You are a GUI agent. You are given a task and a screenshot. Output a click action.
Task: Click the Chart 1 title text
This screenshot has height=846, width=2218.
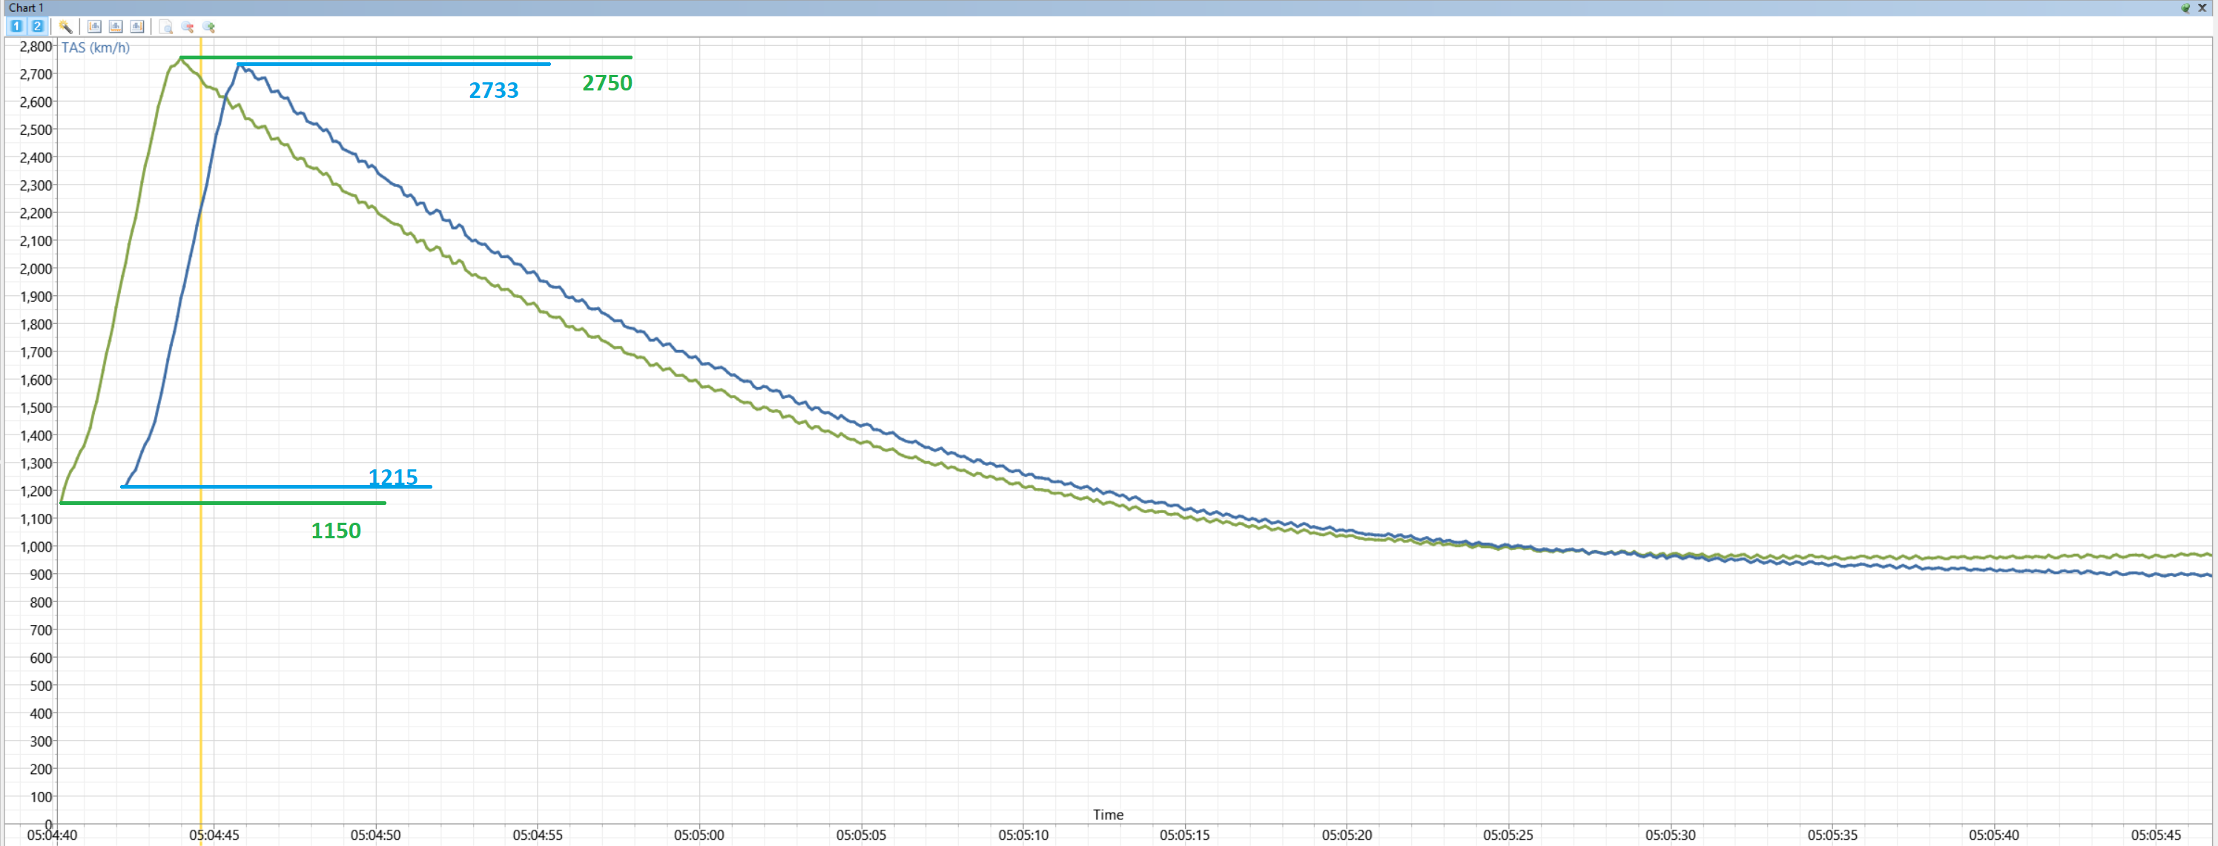click(26, 7)
